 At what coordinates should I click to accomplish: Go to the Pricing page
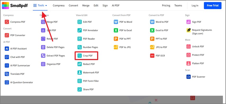tap(166, 6)
